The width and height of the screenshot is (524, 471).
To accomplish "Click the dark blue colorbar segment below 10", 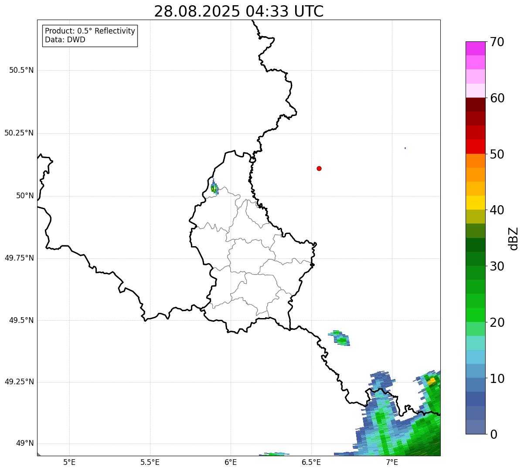I will click(475, 399).
